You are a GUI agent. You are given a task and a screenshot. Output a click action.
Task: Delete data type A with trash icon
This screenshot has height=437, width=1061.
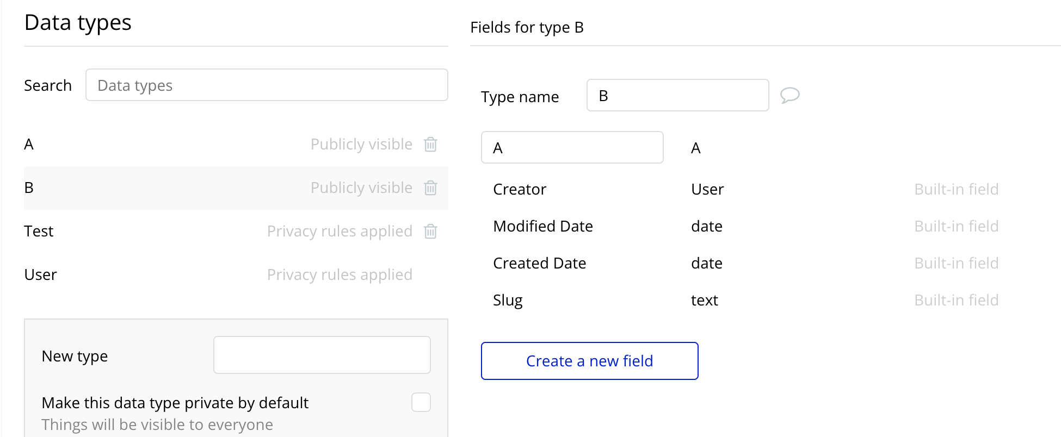coord(430,145)
